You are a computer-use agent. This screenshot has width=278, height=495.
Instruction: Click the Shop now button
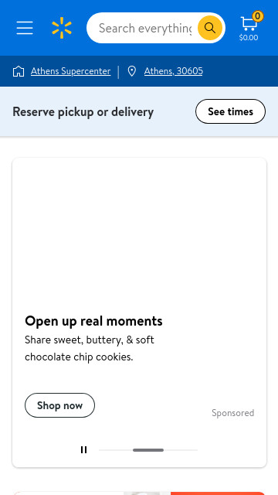59,405
